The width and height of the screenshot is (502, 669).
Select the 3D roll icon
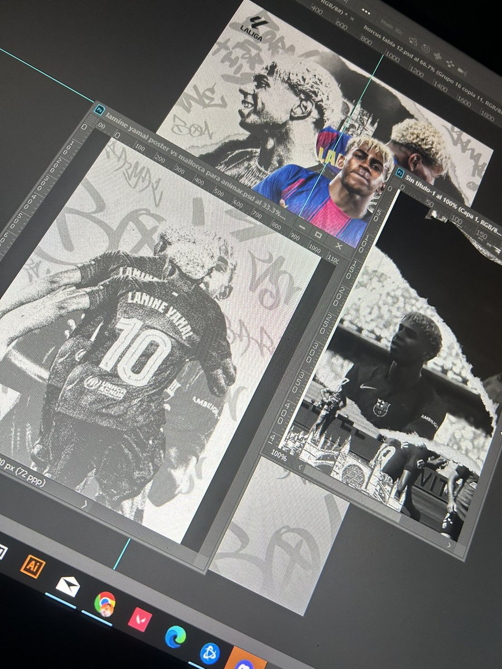coord(426,48)
